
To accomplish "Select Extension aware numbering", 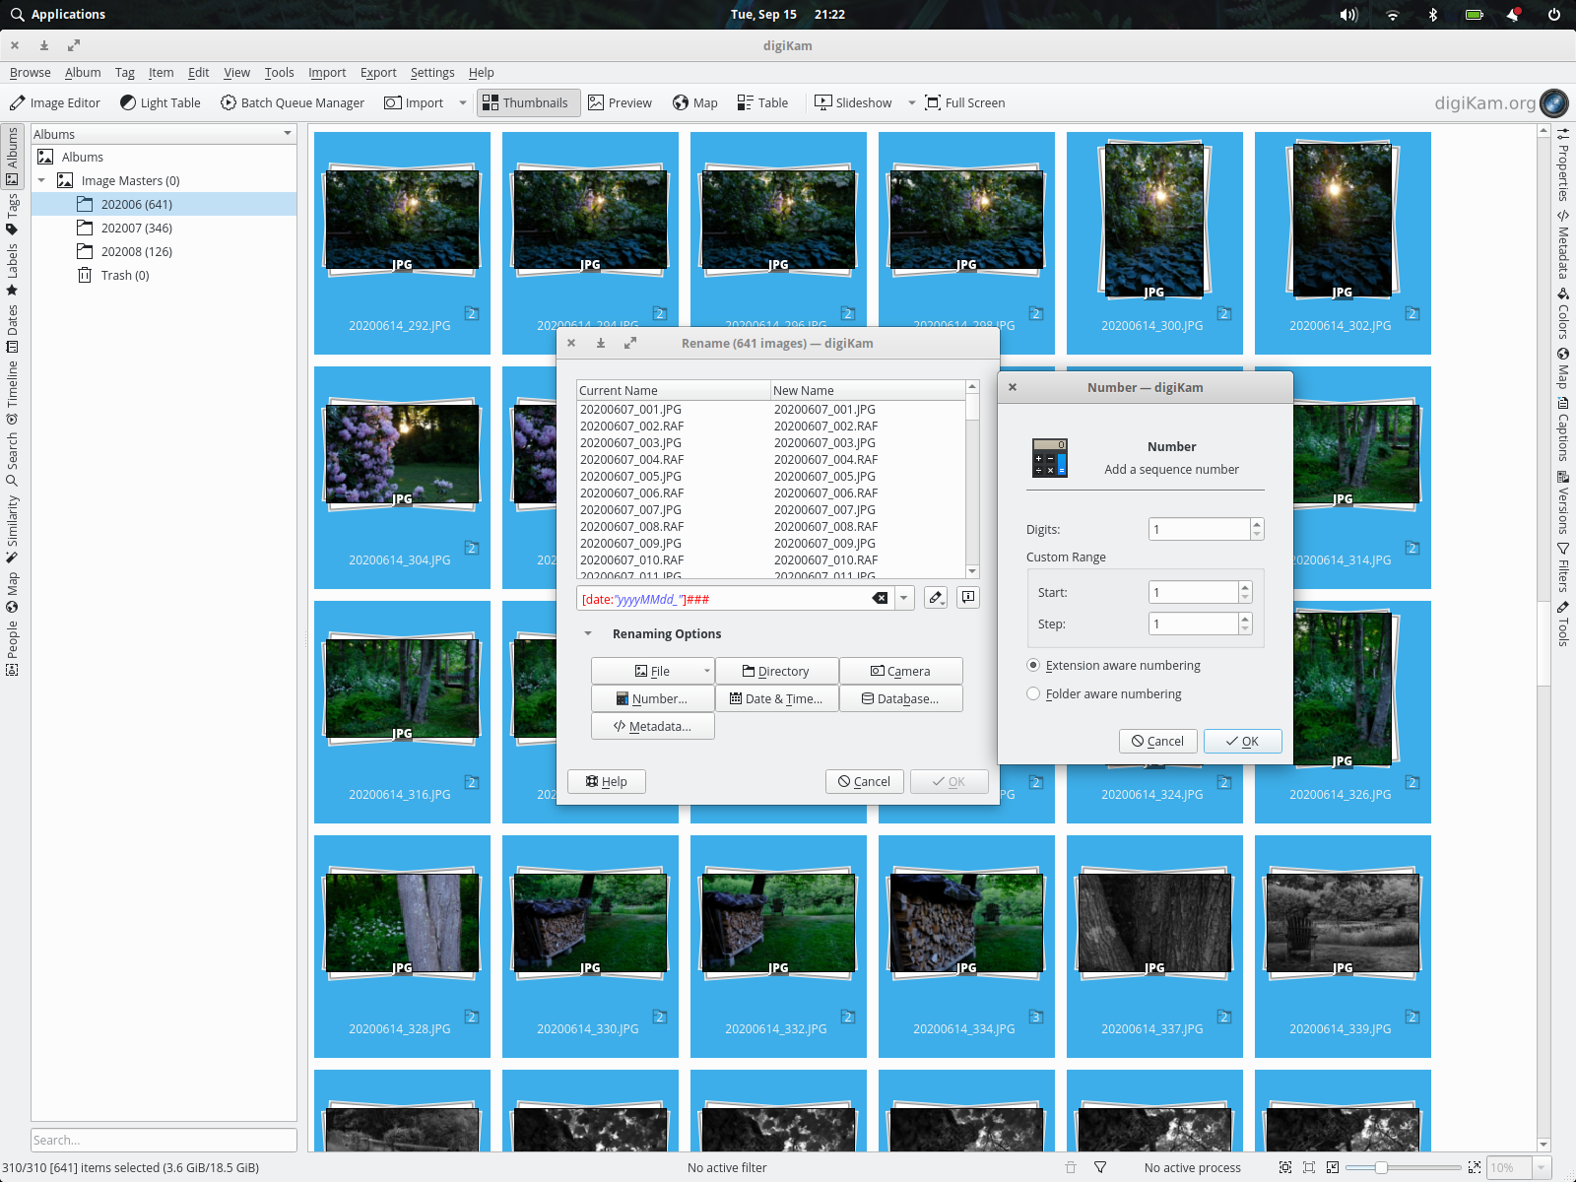I will pyautogui.click(x=1033, y=666).
